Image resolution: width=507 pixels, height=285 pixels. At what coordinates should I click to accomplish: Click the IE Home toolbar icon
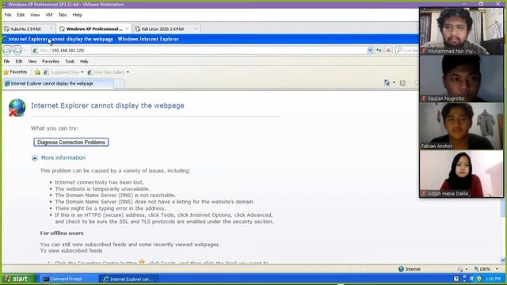click(387, 83)
